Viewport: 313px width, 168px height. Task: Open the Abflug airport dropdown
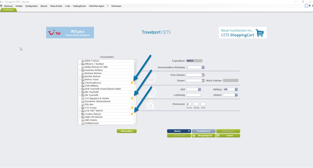coord(236,89)
